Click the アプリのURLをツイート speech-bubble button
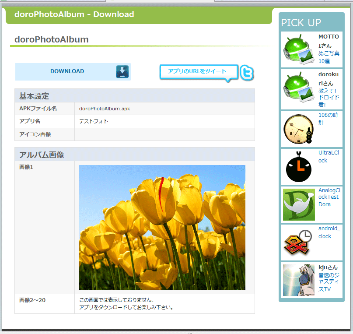 199,73
